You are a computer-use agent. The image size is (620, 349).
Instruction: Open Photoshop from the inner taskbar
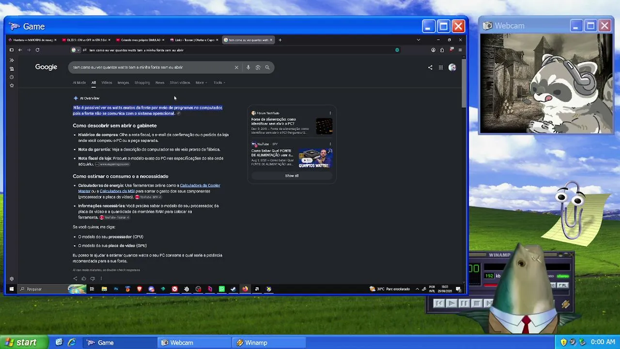[x=116, y=289]
